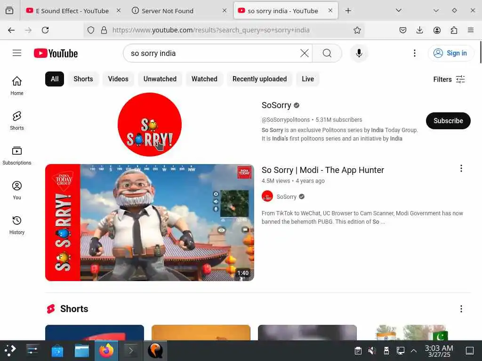
Task: Open more options for Shorts shelf
Action: click(x=461, y=309)
